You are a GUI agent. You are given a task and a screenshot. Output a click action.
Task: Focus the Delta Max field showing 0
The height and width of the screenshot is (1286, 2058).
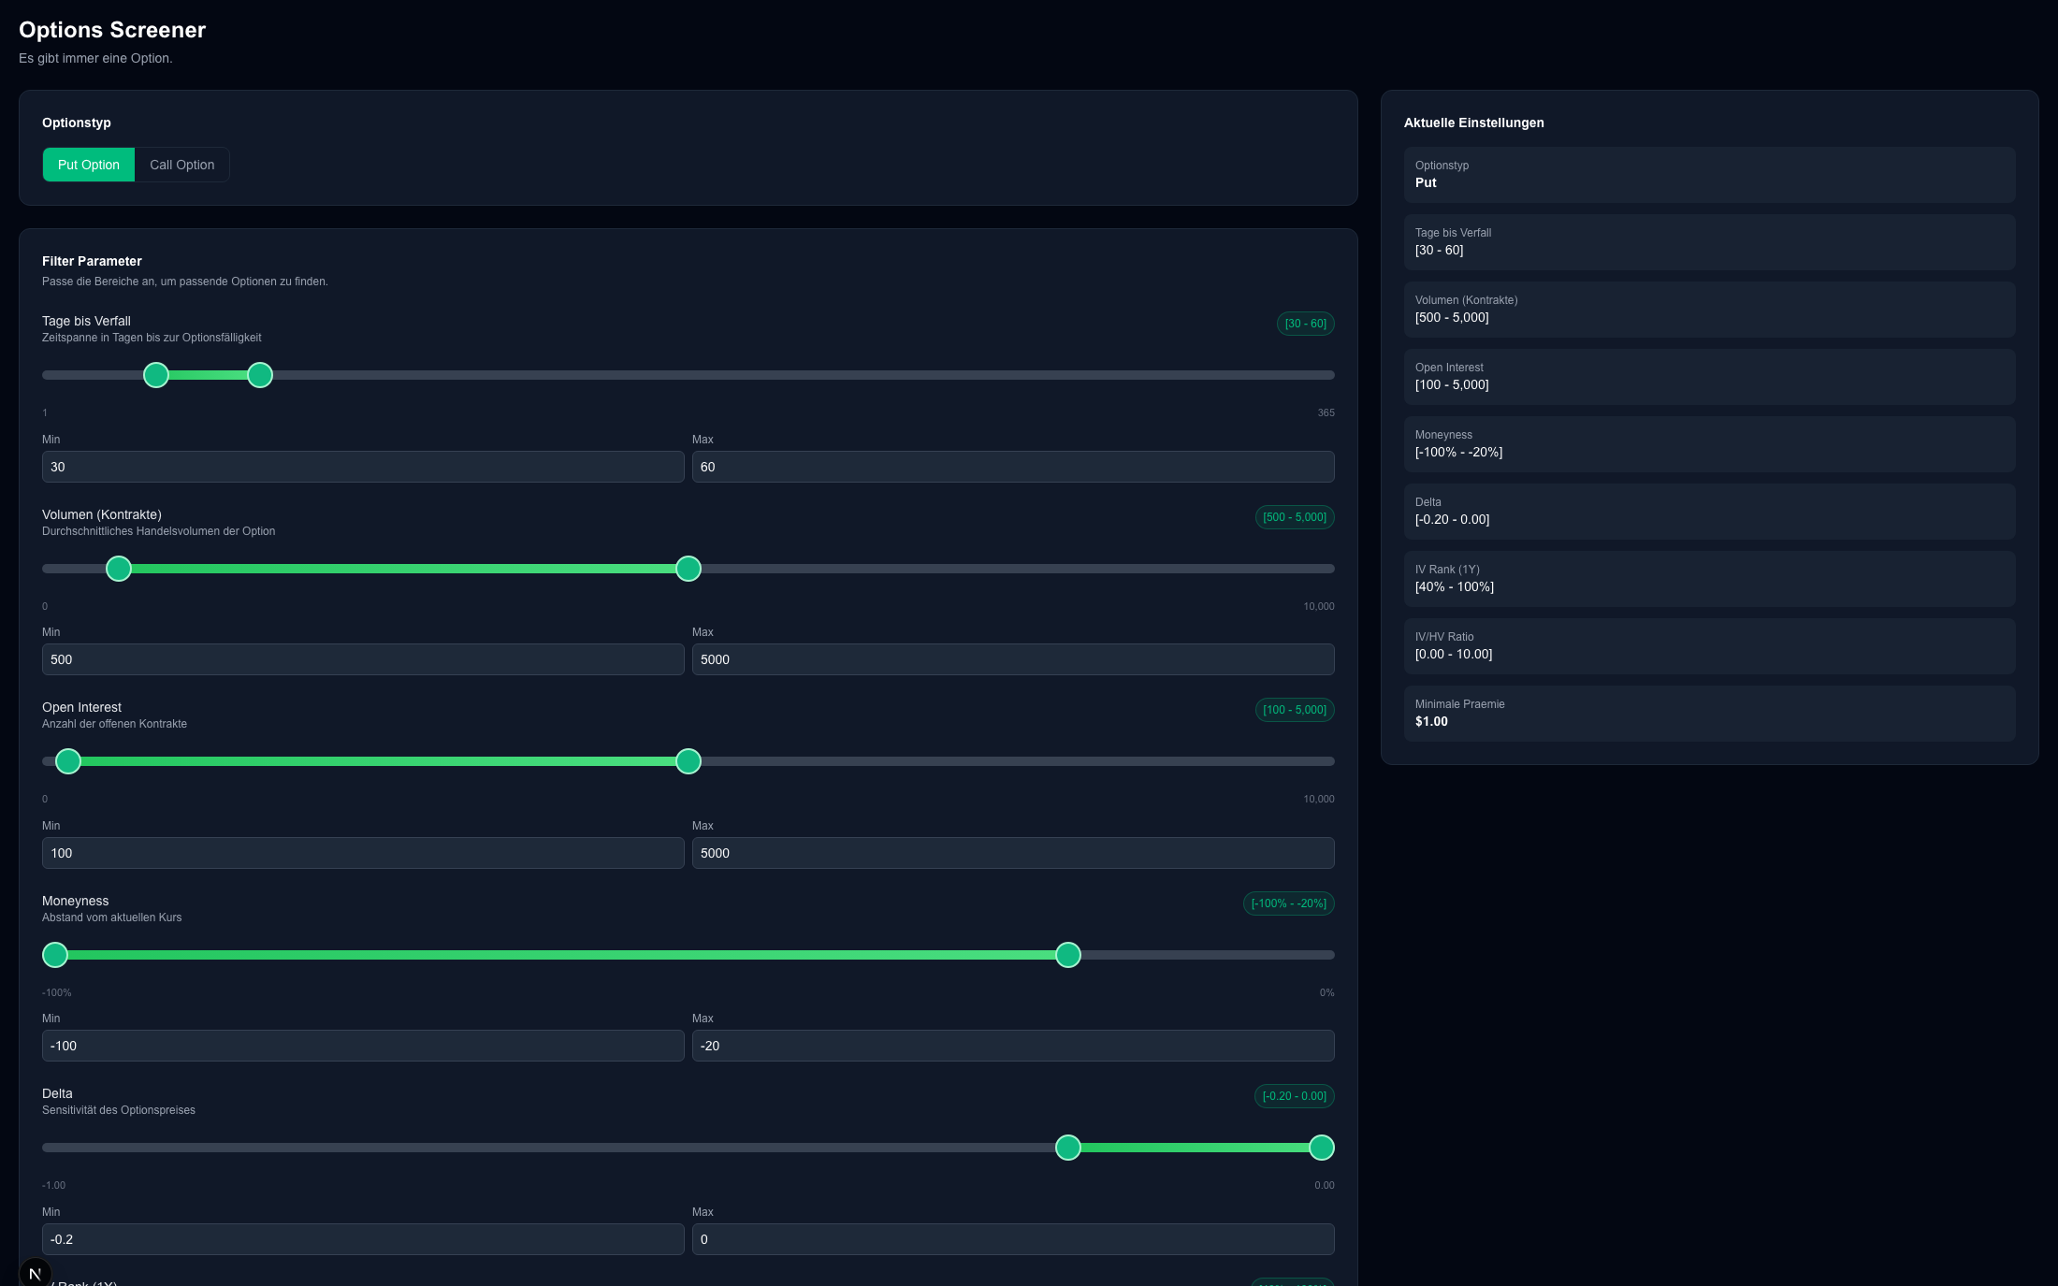click(x=1013, y=1239)
